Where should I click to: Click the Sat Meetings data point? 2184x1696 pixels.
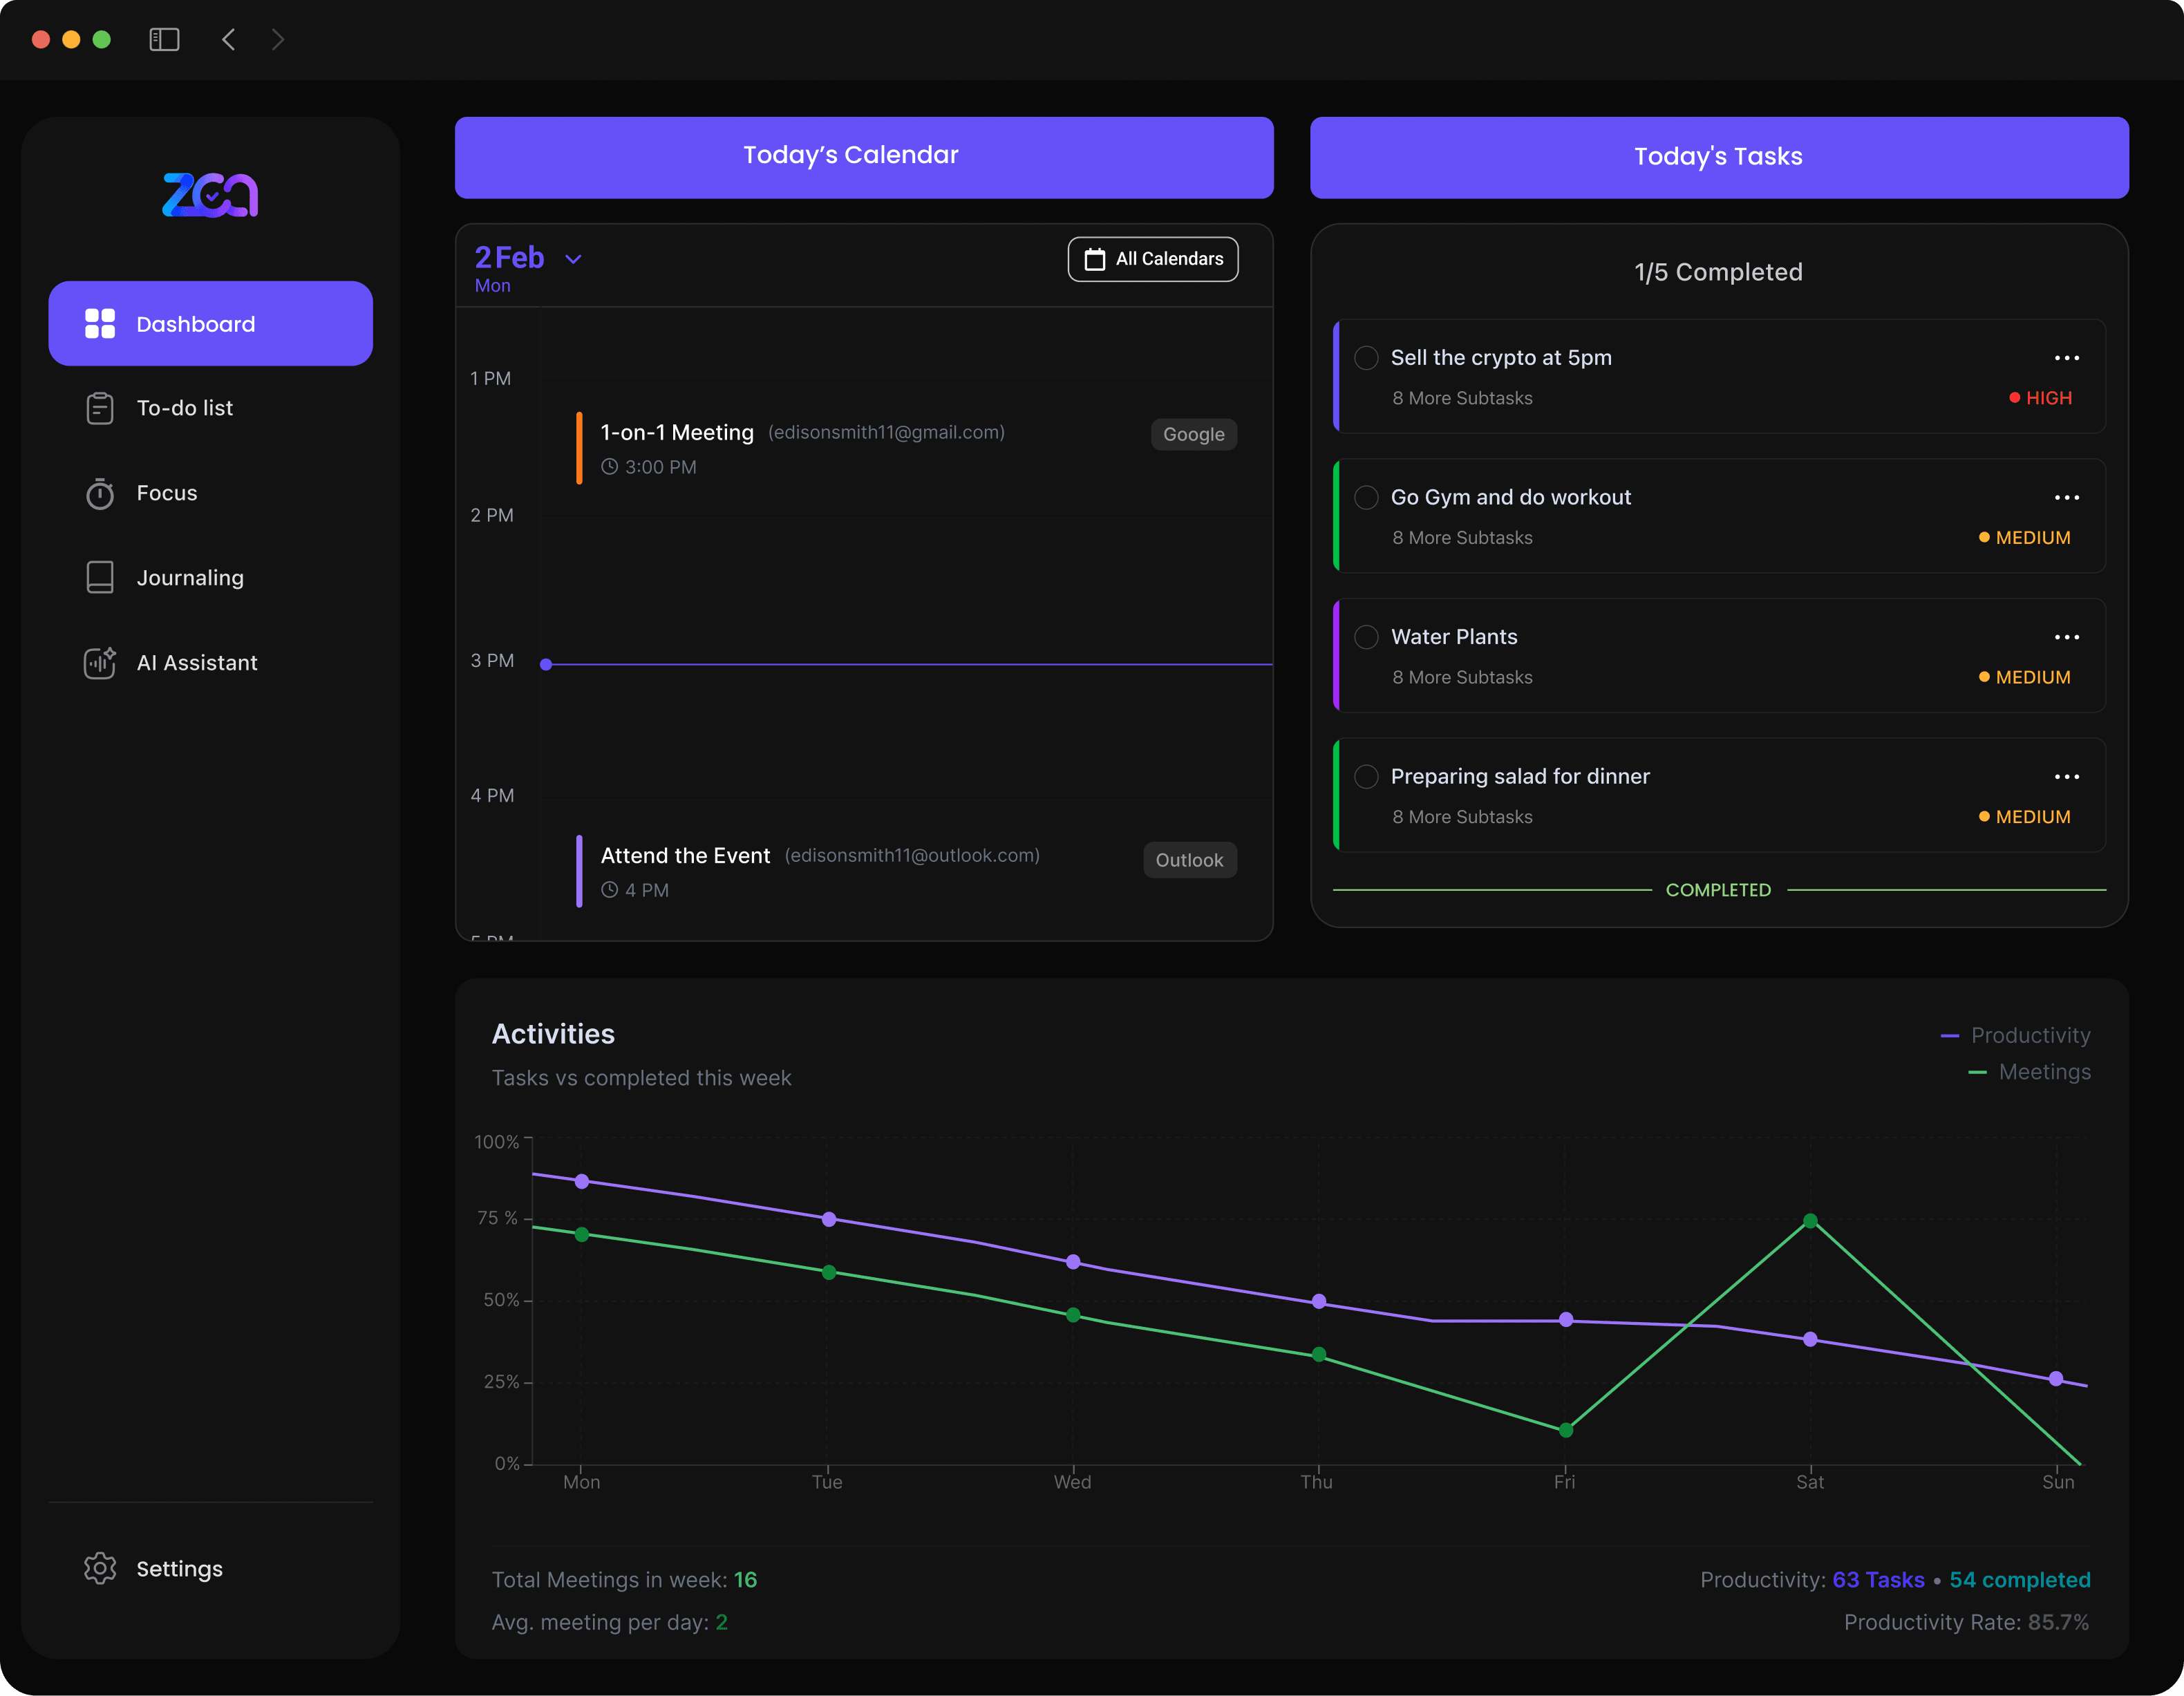(1810, 1221)
